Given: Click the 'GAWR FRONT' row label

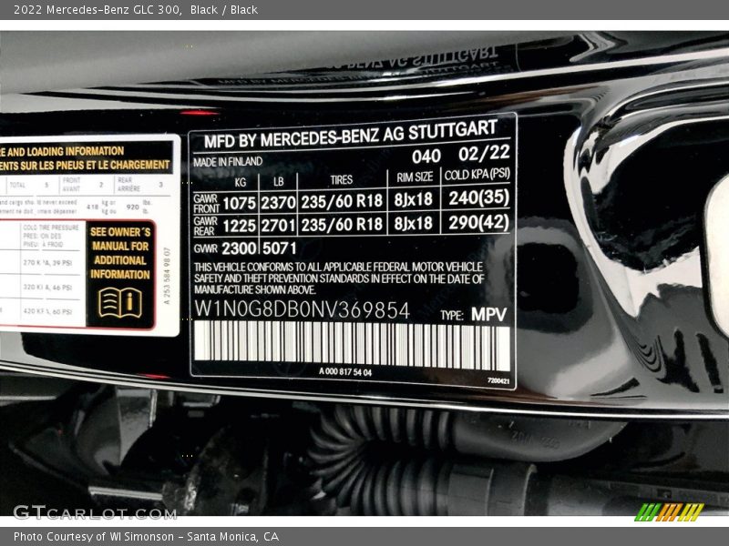Looking at the screenshot, I should (206, 203).
